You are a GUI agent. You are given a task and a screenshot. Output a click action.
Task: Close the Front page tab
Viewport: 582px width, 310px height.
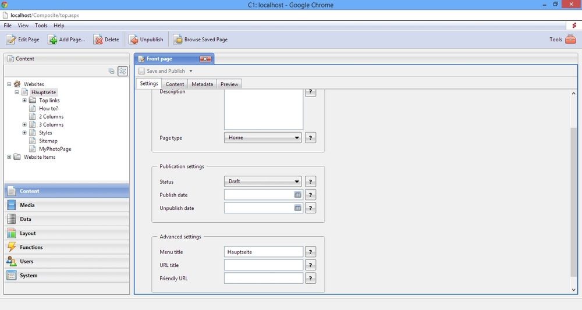pyautogui.click(x=205, y=59)
